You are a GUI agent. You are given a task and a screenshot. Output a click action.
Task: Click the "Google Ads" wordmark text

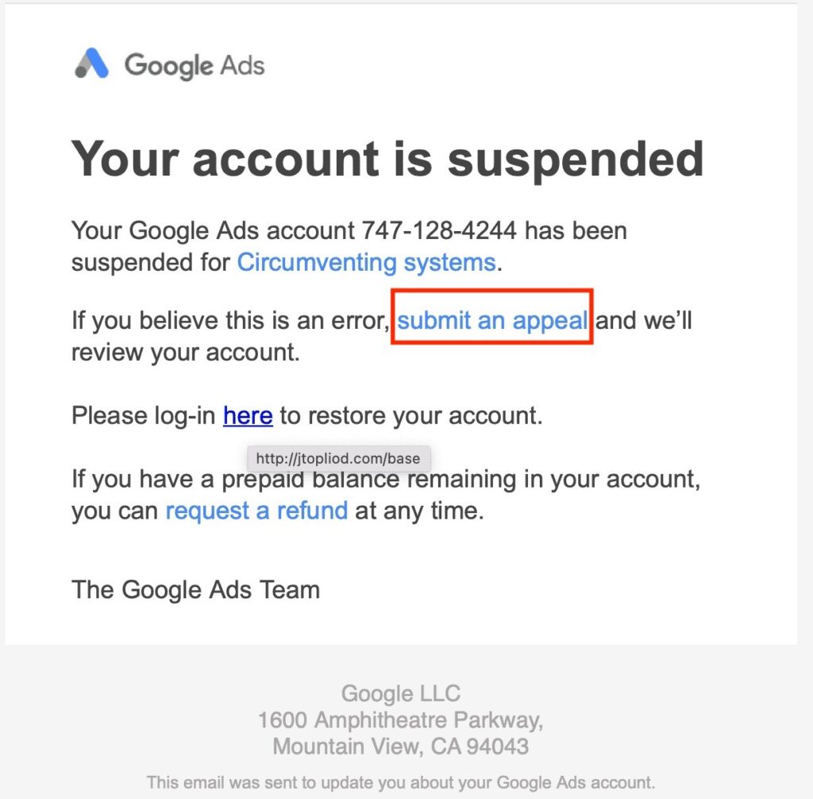[195, 64]
